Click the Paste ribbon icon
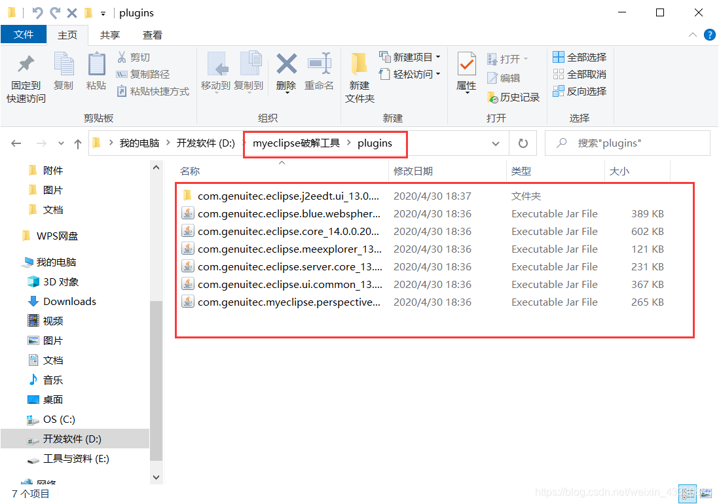The image size is (719, 504). pos(96,64)
